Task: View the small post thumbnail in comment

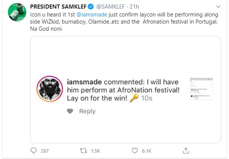Action: [201, 89]
